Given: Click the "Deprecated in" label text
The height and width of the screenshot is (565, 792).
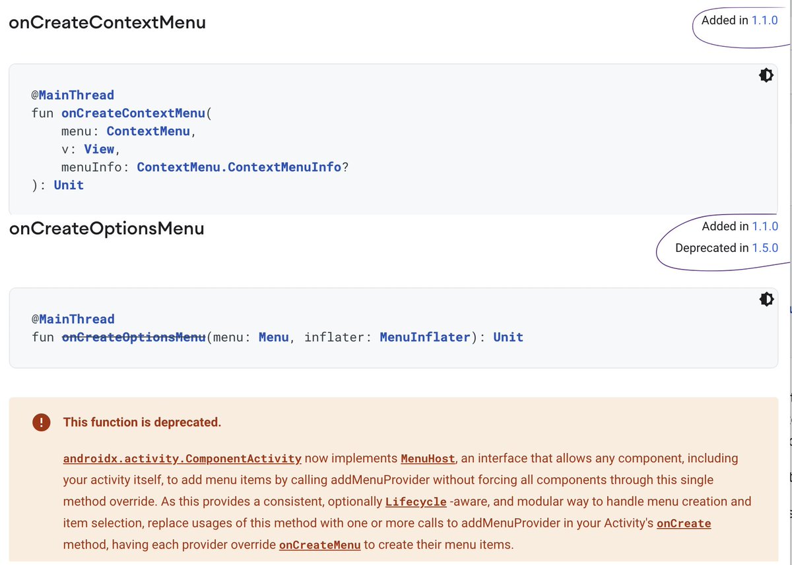Looking at the screenshot, I should 711,248.
